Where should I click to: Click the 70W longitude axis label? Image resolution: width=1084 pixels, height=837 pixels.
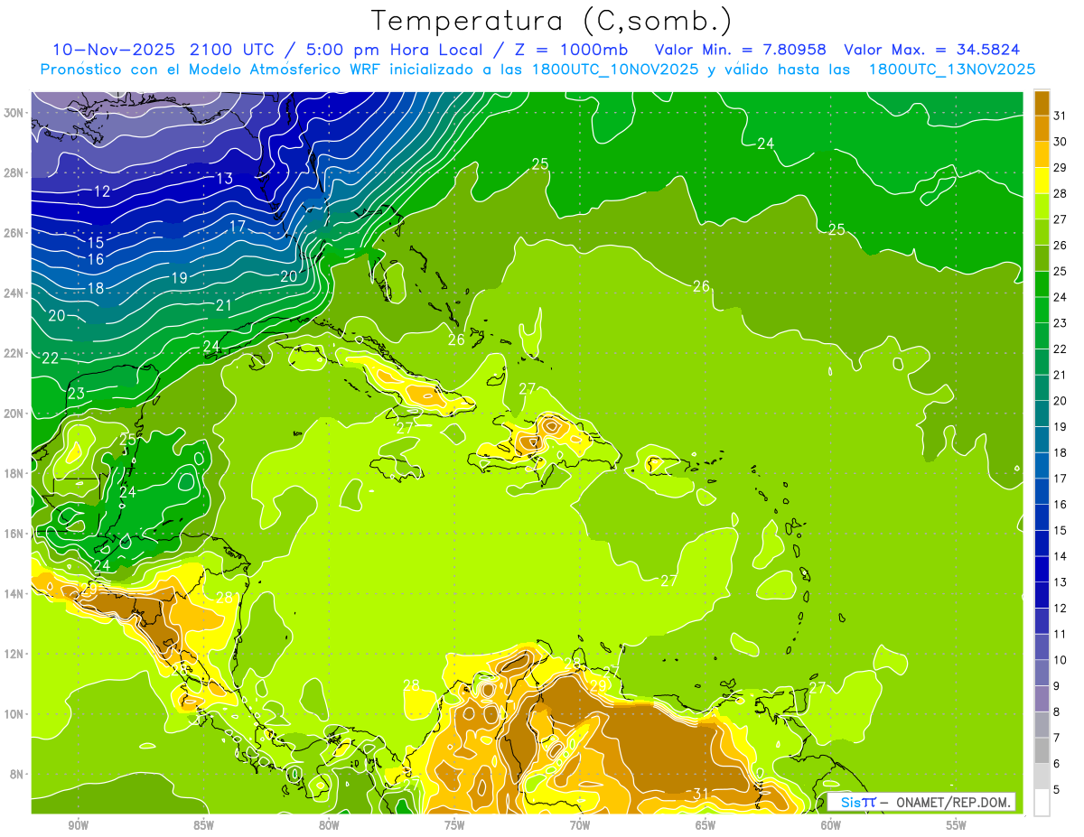[x=580, y=825]
